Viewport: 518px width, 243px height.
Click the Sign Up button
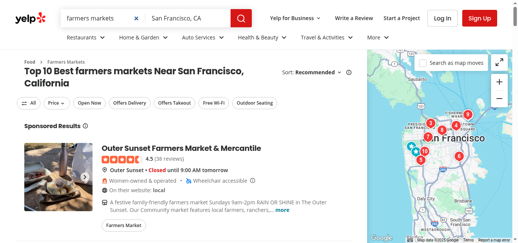tap(480, 18)
